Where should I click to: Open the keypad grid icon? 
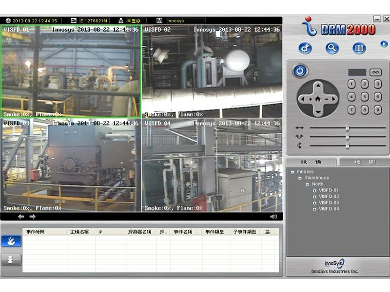(x=359, y=48)
